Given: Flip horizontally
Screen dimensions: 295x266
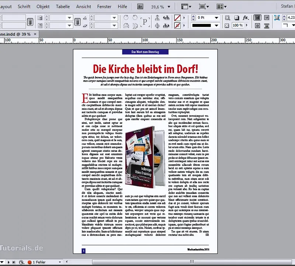Looking at the screenshot, I should point(126,25).
